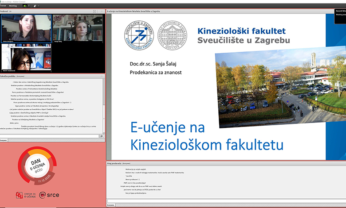Select Petra's highlighted video feed
This screenshot has width=346, height=208.
click(x=26, y=29)
